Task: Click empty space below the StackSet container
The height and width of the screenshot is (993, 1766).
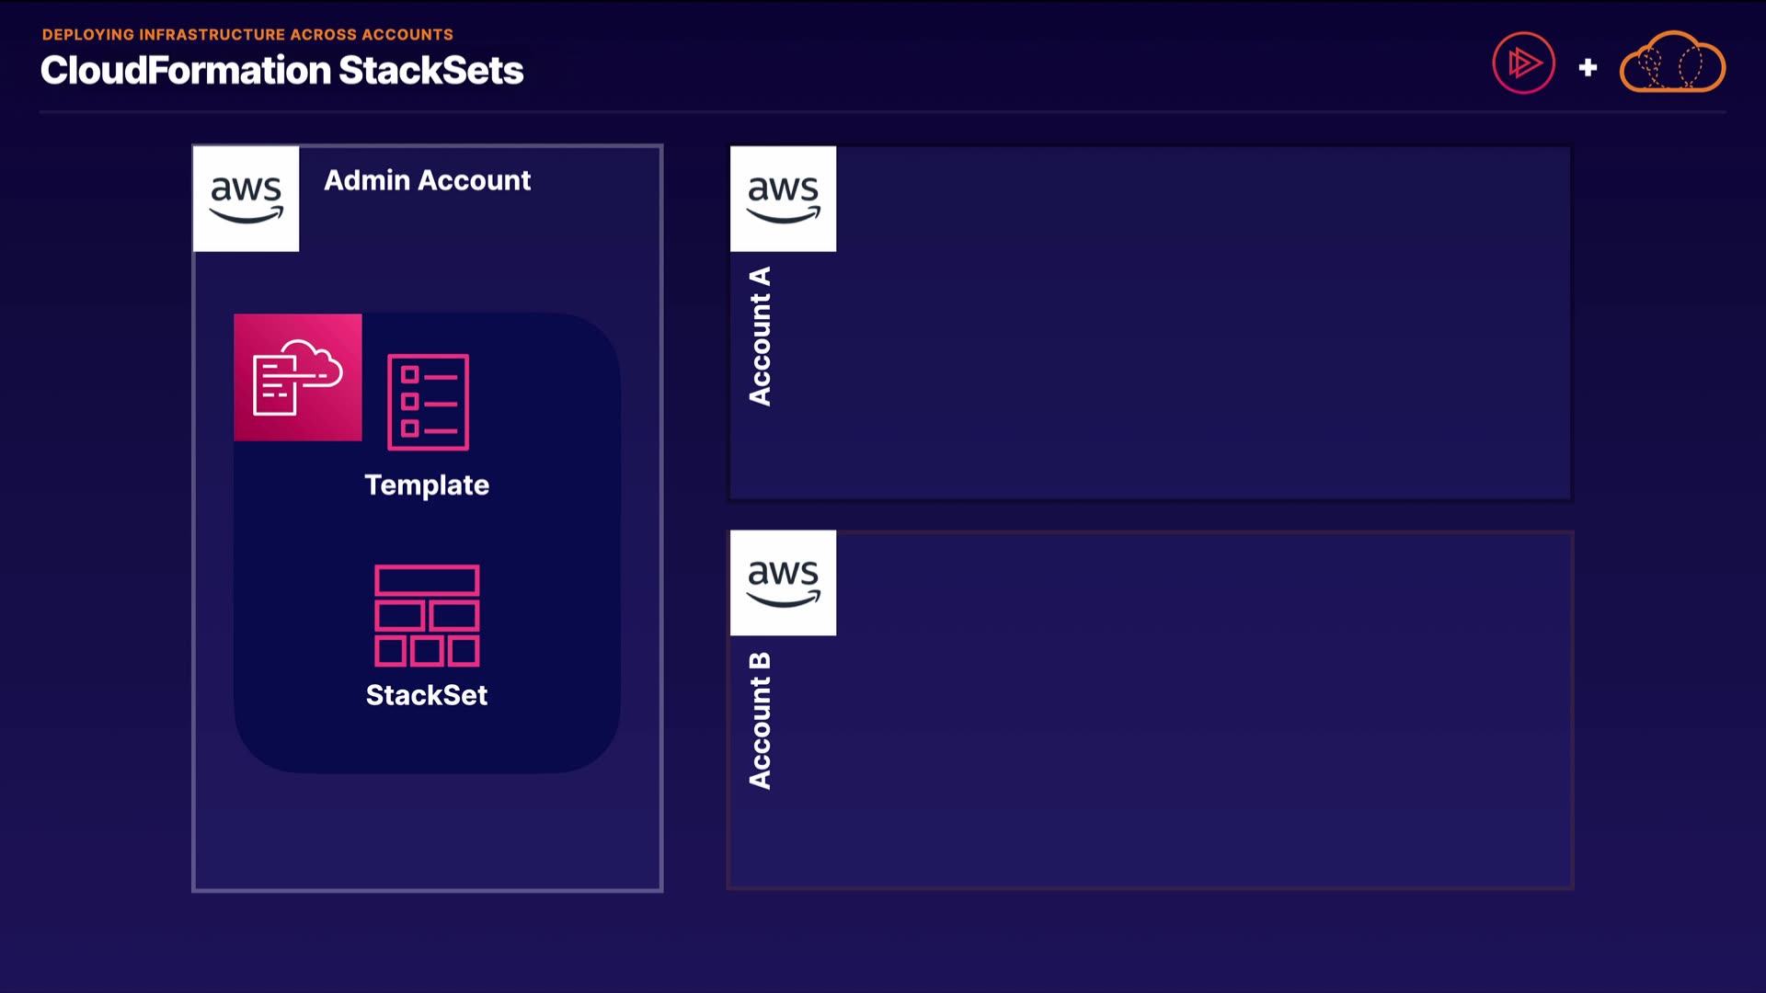Action: point(427,832)
